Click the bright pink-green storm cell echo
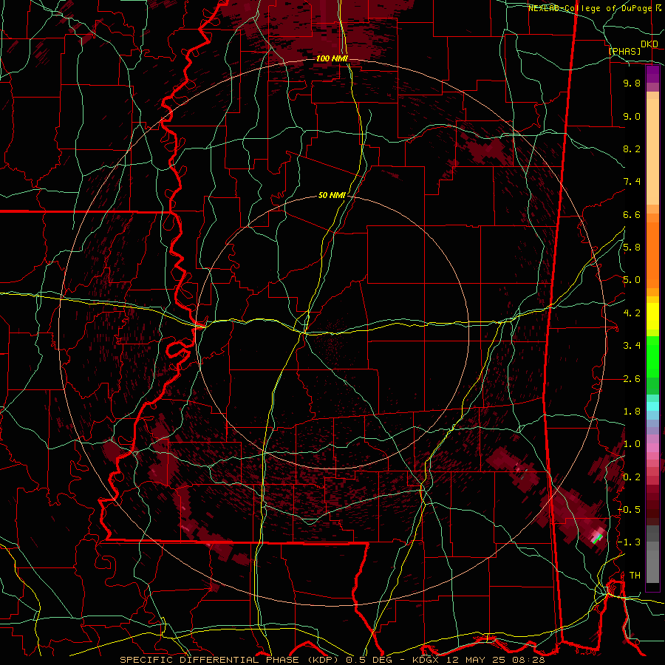The width and height of the screenshot is (665, 665). pyautogui.click(x=598, y=537)
